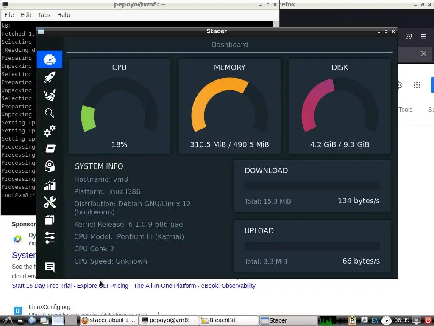Viewport: 434px width, 326px height.
Task: Switch to the Firefox stacer ubuntu taskbar button
Action: [x=109, y=320]
